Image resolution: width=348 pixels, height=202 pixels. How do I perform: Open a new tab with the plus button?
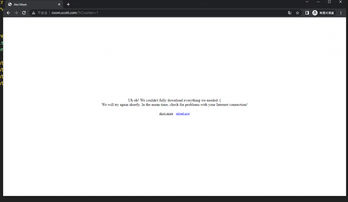[68, 4]
